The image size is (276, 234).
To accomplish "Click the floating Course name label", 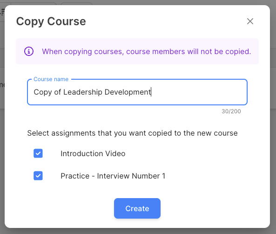I will tap(51, 79).
